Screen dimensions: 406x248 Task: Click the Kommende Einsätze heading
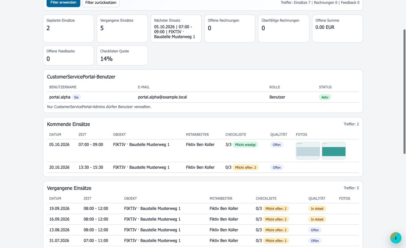tap(69, 124)
